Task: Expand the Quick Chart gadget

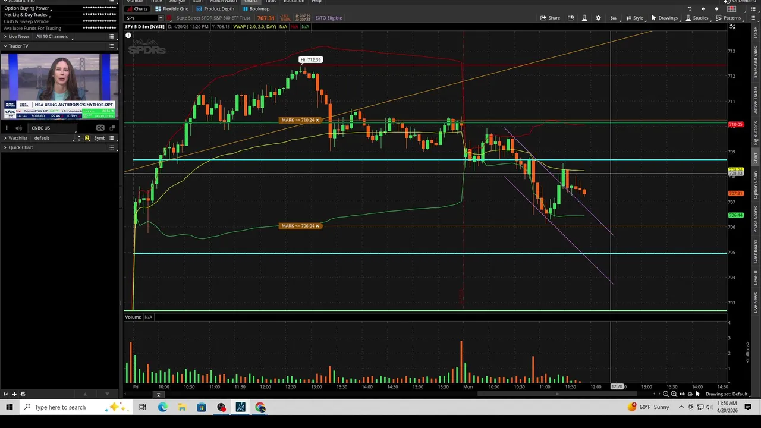Action: tap(5, 147)
